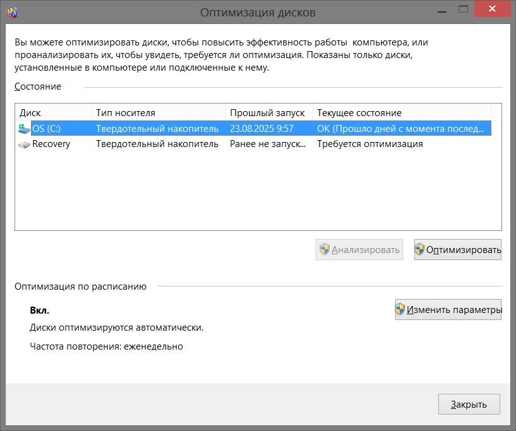Image resolution: width=516 pixels, height=431 pixels.
Task: Select the OS (C:) drive name
Action: pyautogui.click(x=46, y=129)
